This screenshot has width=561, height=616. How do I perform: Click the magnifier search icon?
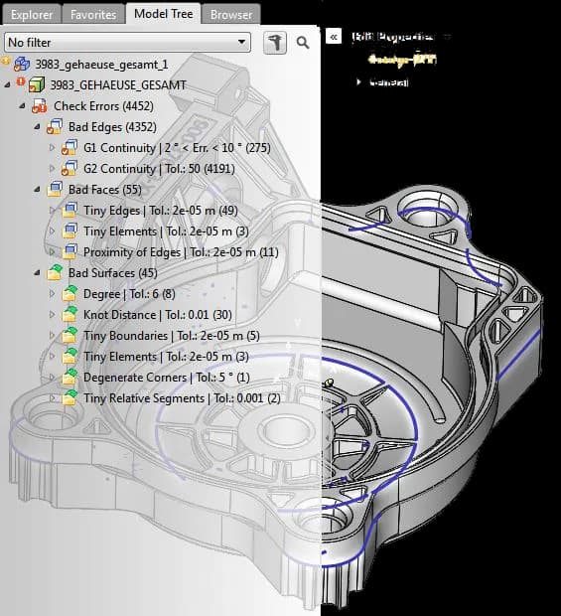(303, 43)
